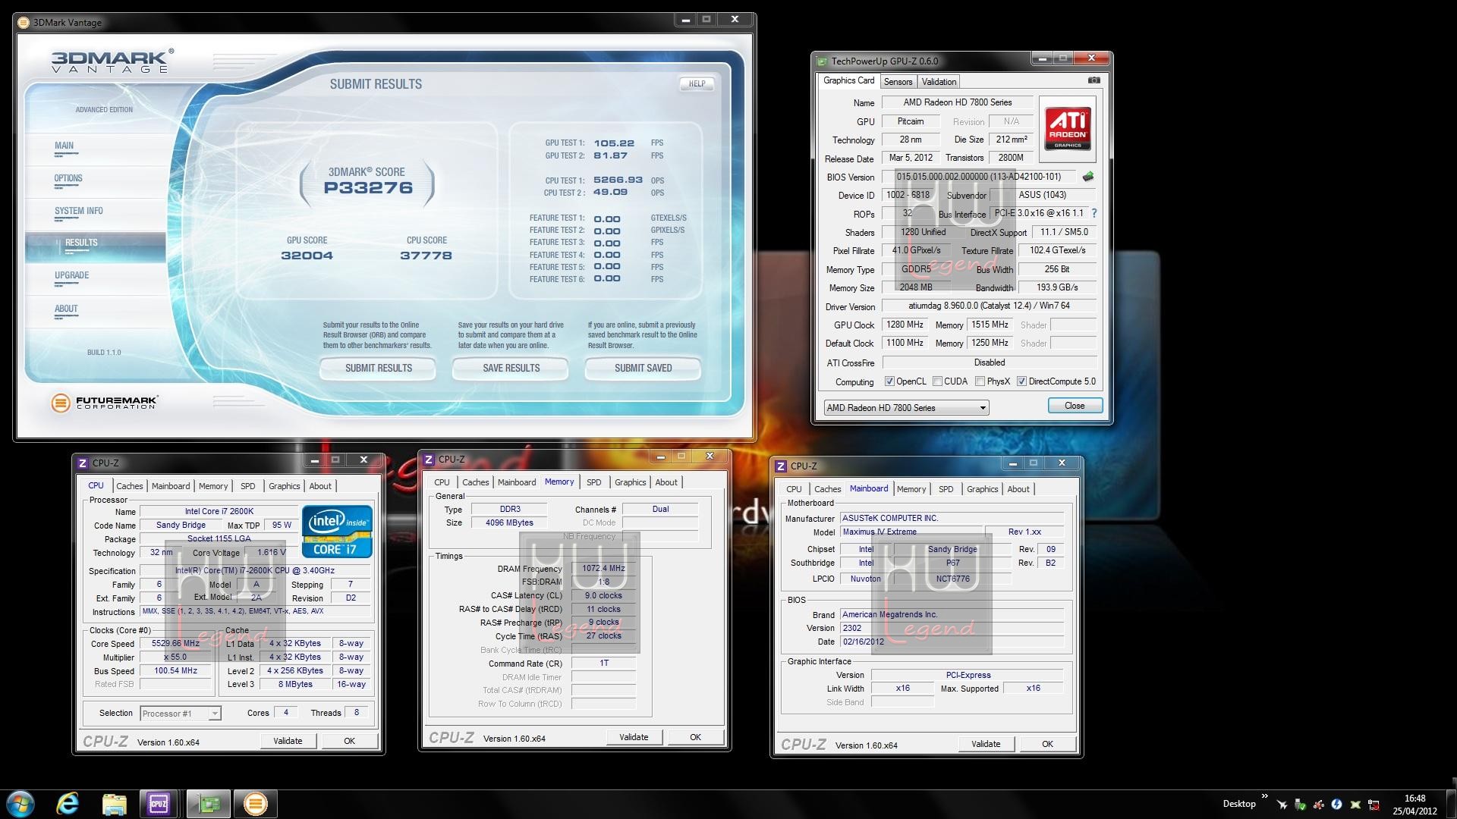Toggle the OpenCL checkbox in GPU-Z
Image resolution: width=1457 pixels, height=819 pixels.
coord(889,381)
